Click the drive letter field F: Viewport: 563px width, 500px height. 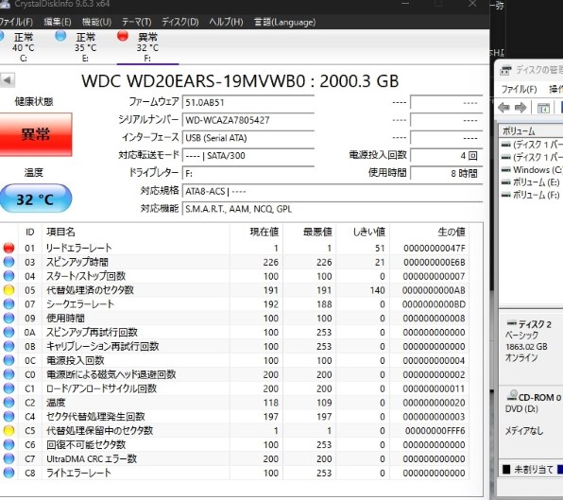[248, 174]
